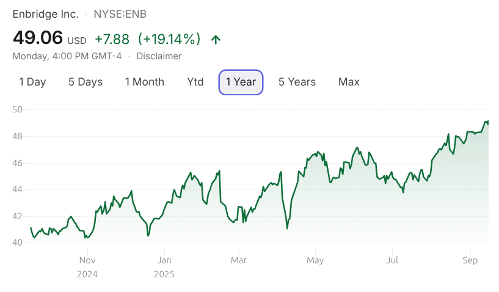Click the 46 y-axis price label
The width and height of the screenshot is (499, 292).
point(18,163)
